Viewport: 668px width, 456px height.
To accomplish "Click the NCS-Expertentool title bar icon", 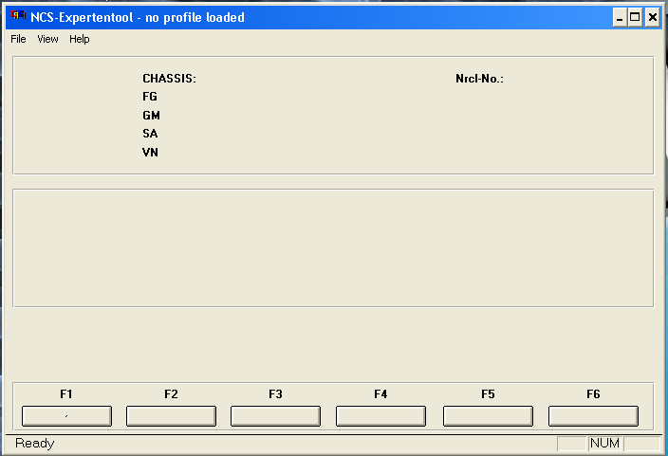I will tap(18, 16).
